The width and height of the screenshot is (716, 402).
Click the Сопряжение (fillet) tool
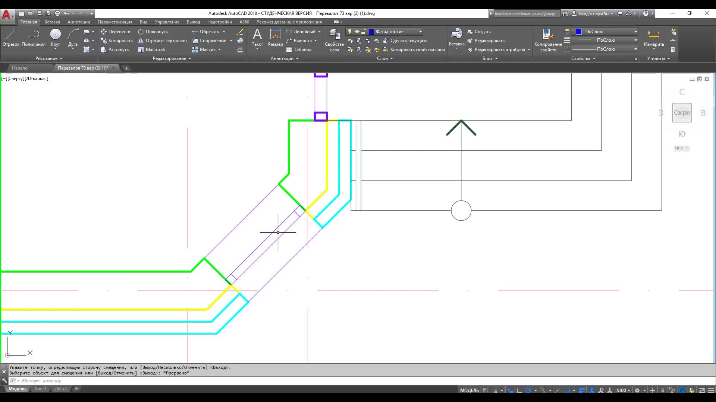(209, 41)
